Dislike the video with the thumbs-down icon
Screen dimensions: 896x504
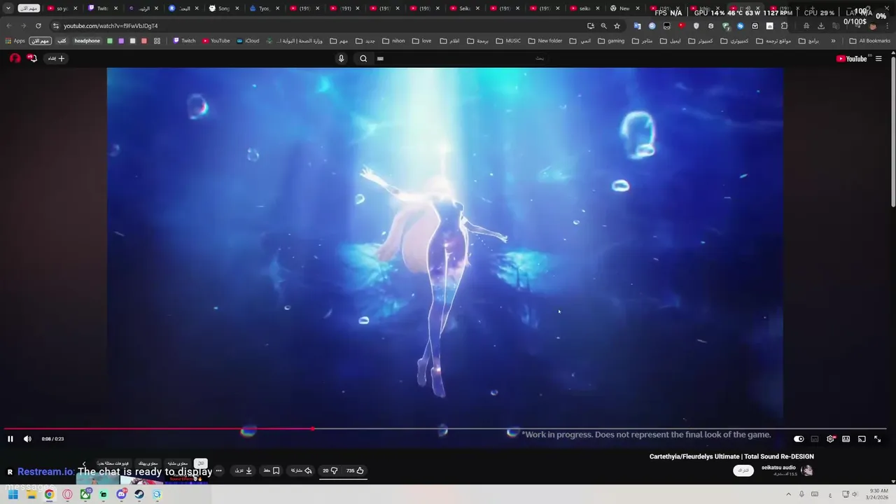tap(330, 470)
